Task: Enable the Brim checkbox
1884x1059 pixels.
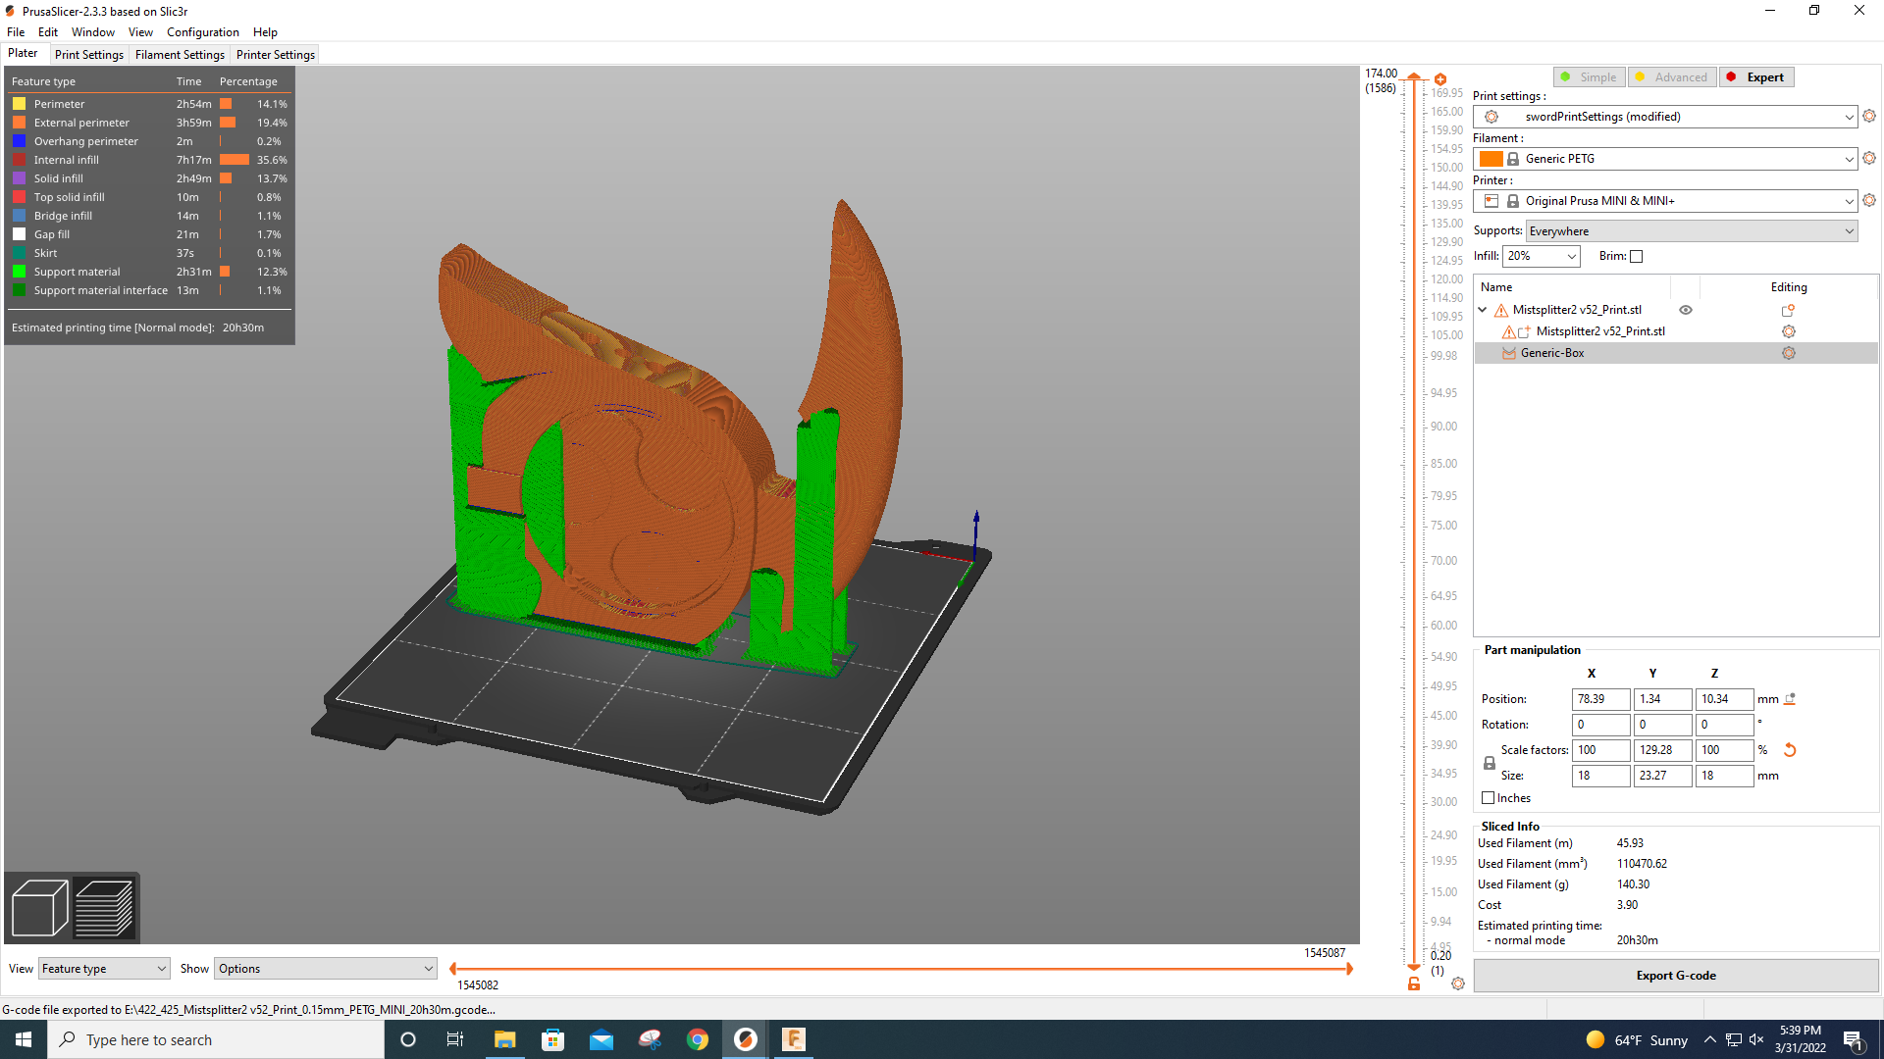Action: [1636, 257]
